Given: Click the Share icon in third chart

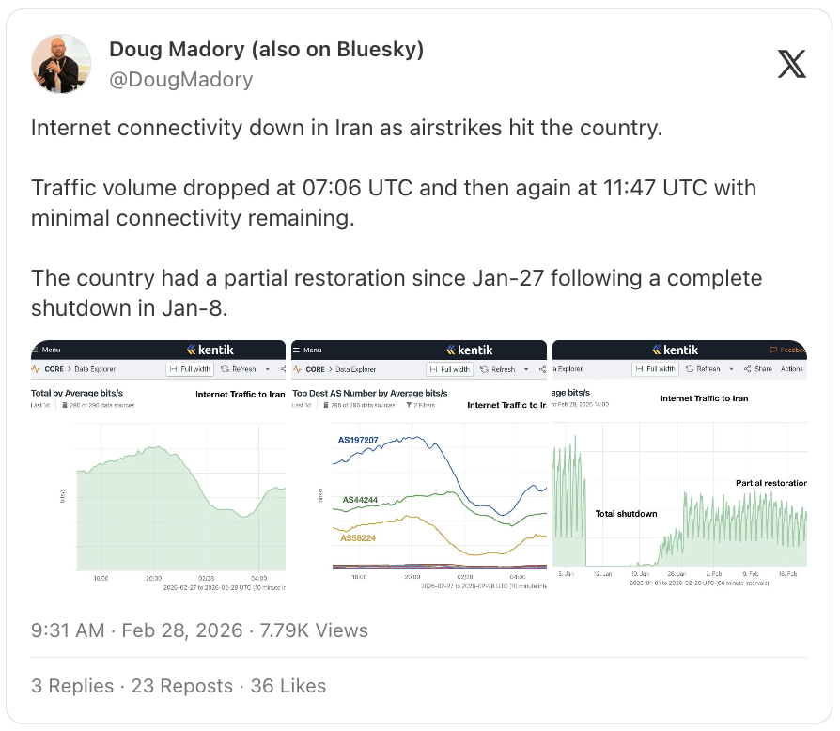Looking at the screenshot, I should pyautogui.click(x=747, y=369).
